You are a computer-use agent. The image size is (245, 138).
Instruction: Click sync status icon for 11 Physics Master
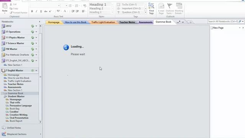[33, 38]
